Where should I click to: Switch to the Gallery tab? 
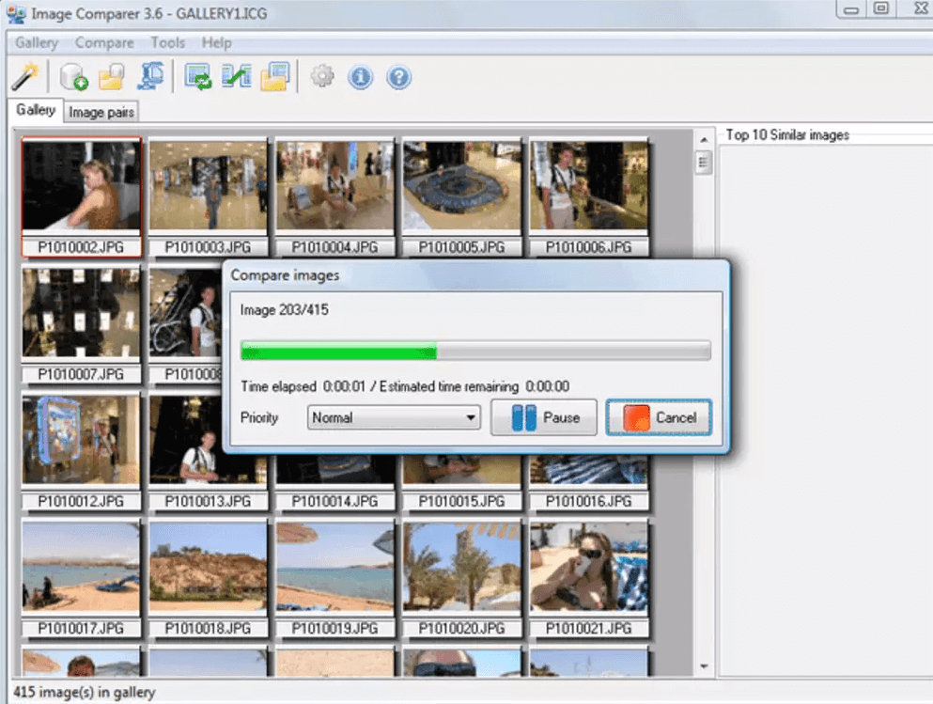point(35,110)
